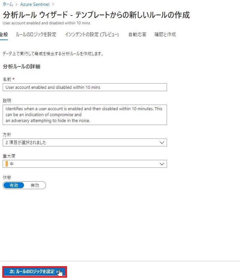Open the severity chevron arrow

(161, 164)
